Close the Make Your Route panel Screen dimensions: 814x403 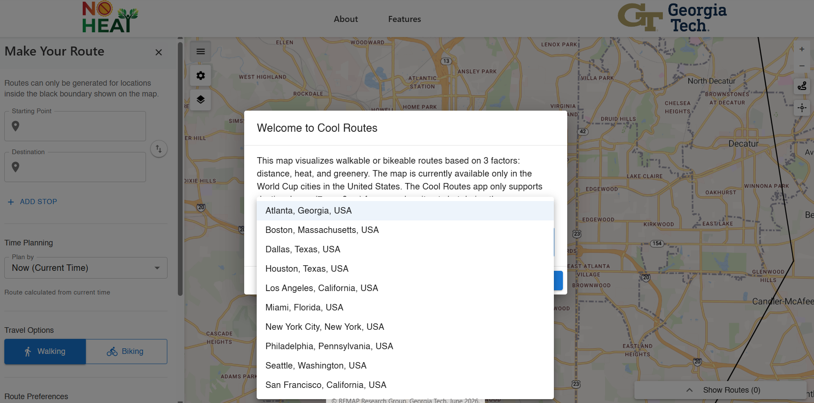tap(158, 52)
